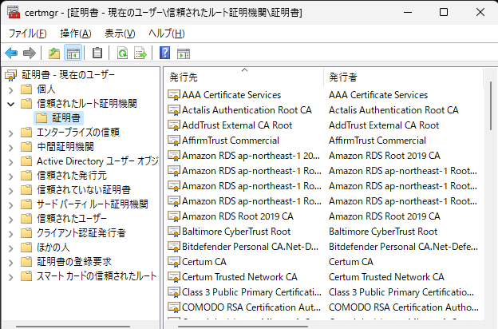Click certificate icon of Class 3 Public Primary
The width and height of the screenshot is (498, 329).
click(174, 292)
